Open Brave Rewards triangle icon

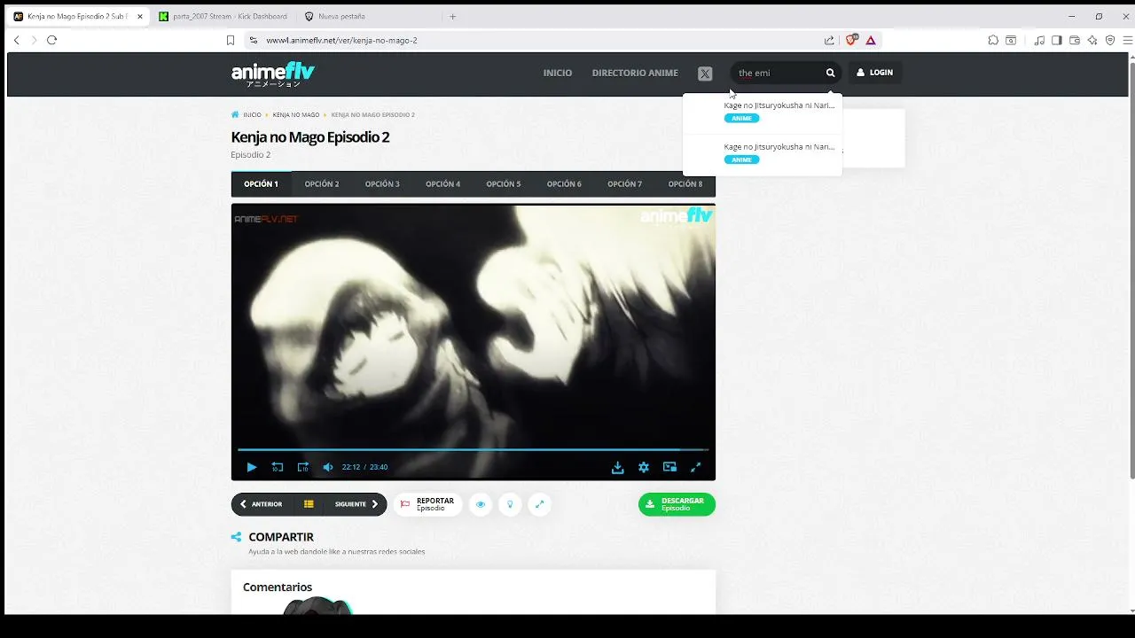(x=871, y=40)
